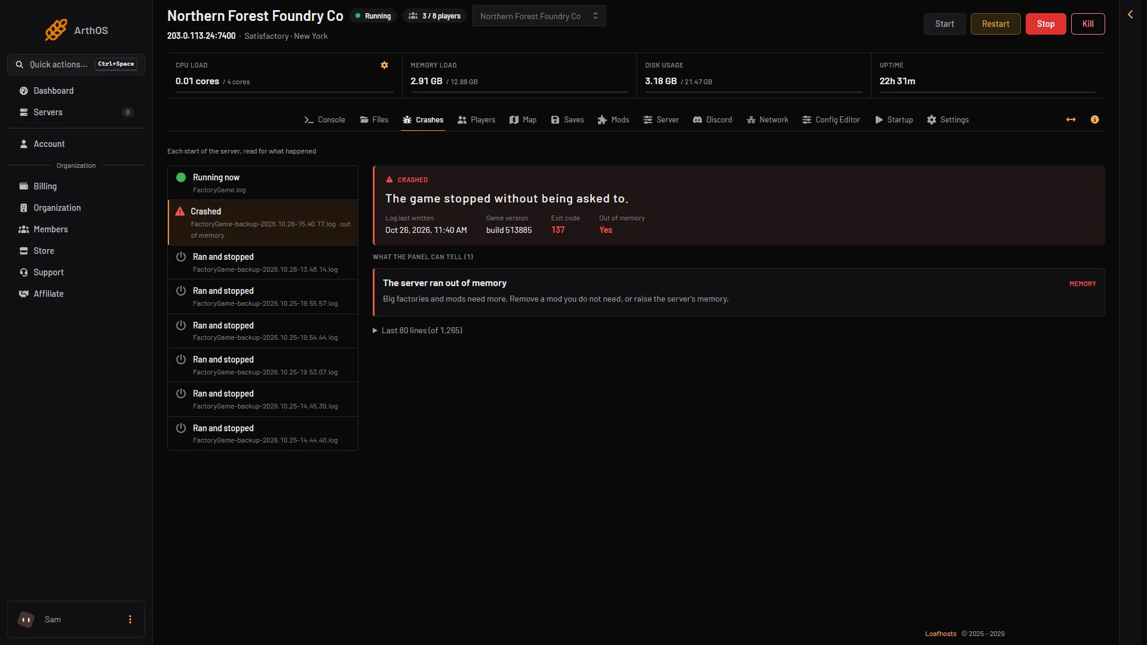Open the Mods tab
This screenshot has width=1147, height=645.
pyautogui.click(x=613, y=119)
